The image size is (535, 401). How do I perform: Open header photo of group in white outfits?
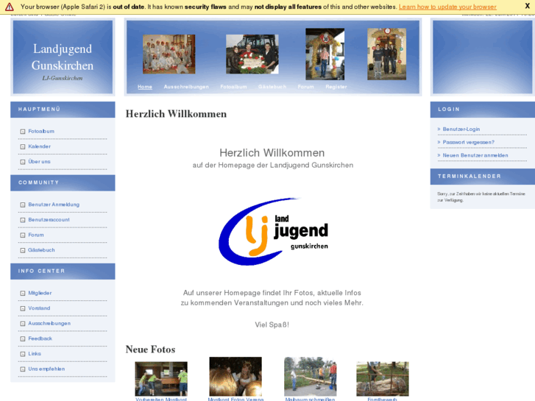(169, 54)
